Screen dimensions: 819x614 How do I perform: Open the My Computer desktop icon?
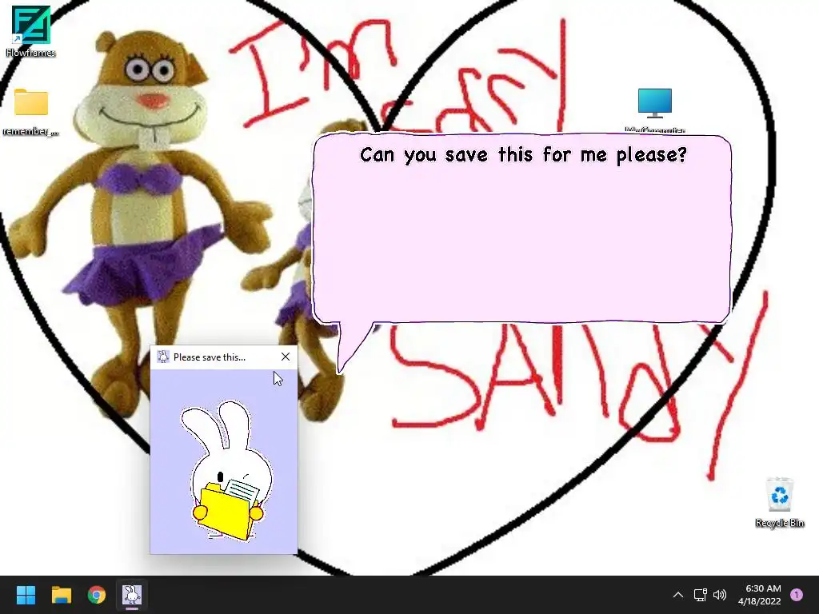tap(654, 110)
